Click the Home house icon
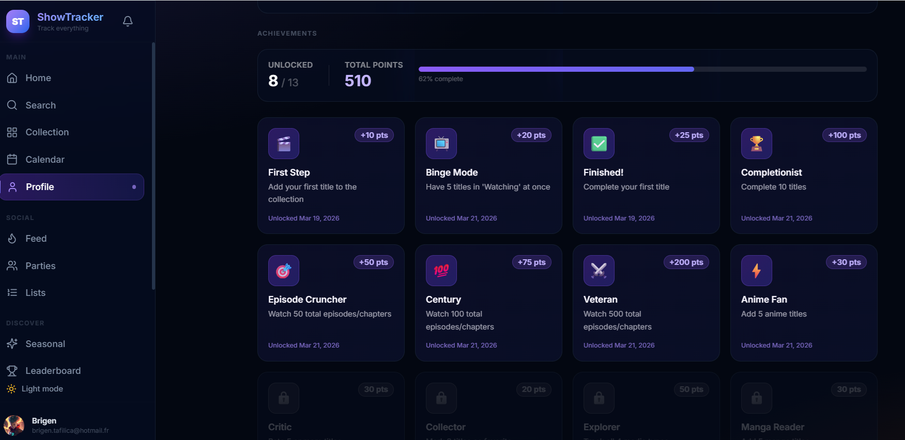The image size is (905, 440). (12, 78)
